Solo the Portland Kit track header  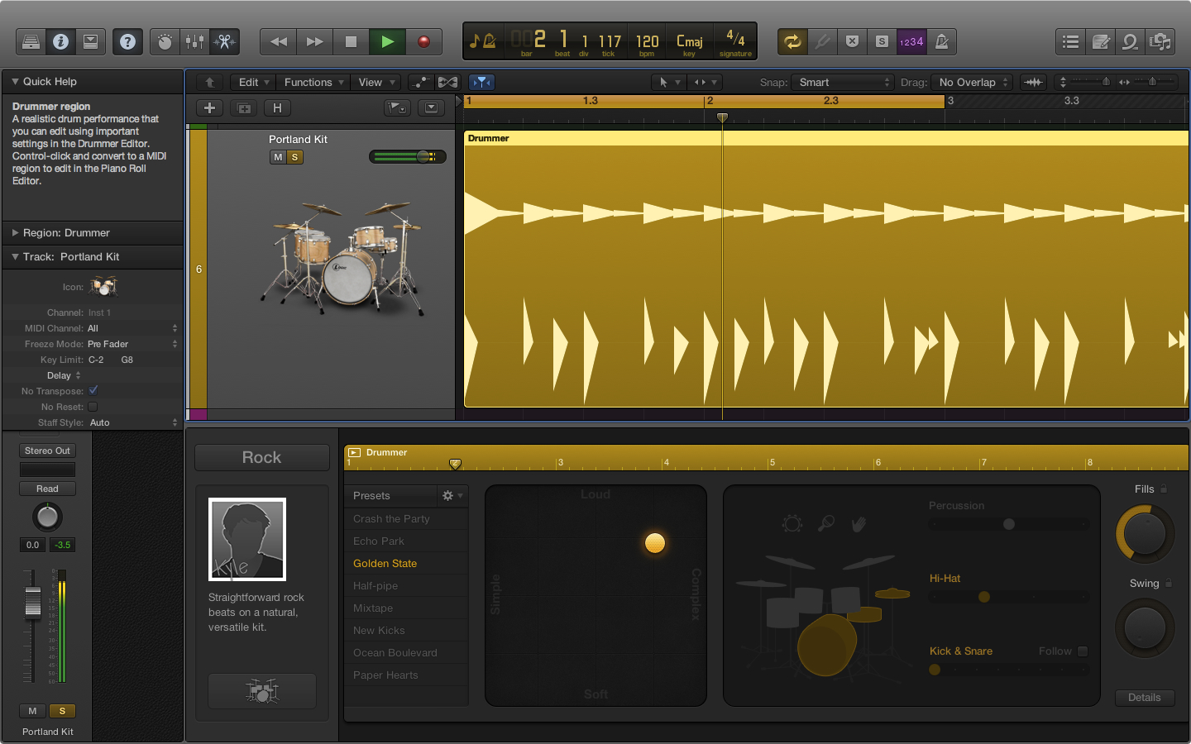pos(294,157)
